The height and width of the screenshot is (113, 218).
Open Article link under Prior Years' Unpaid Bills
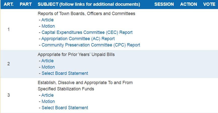tap(47, 61)
